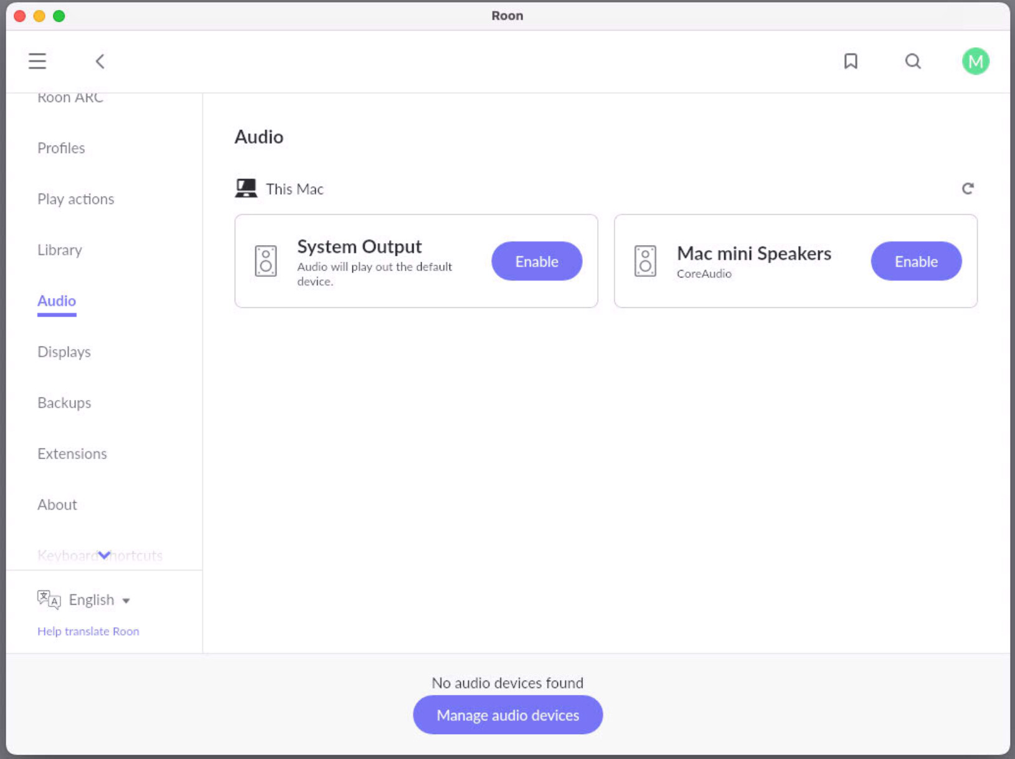
Task: Select Roon ARC in settings sidebar
Action: [x=70, y=98]
